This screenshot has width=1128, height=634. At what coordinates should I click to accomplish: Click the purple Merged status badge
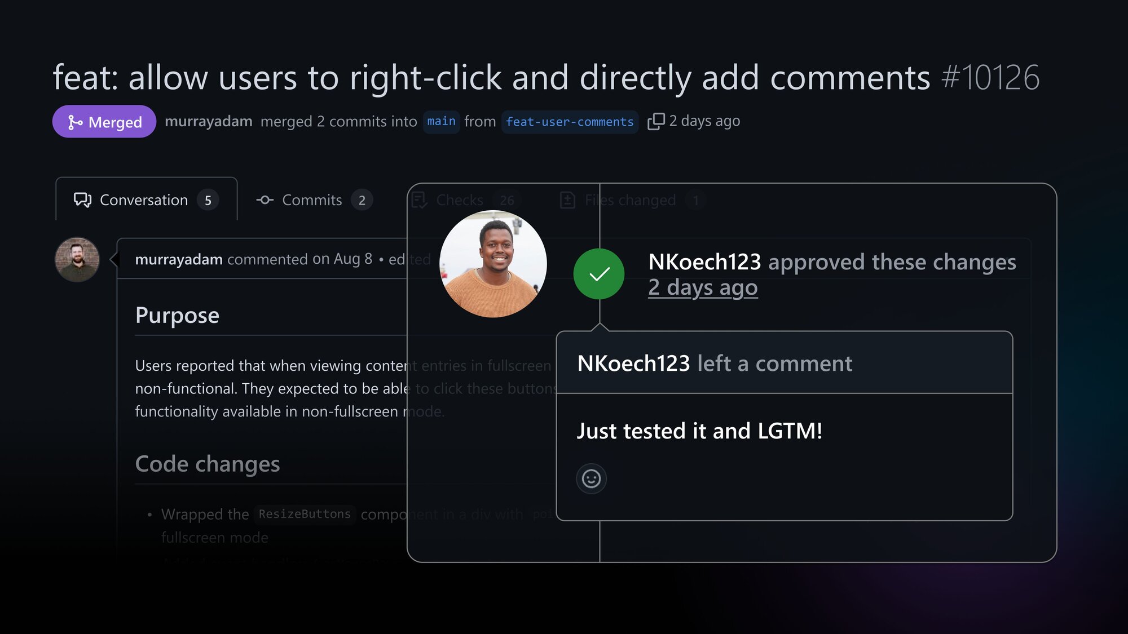point(104,122)
